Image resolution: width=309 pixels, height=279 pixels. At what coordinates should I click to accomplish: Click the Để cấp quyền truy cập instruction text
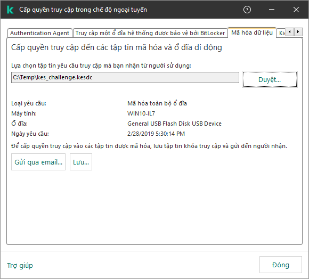(x=149, y=146)
